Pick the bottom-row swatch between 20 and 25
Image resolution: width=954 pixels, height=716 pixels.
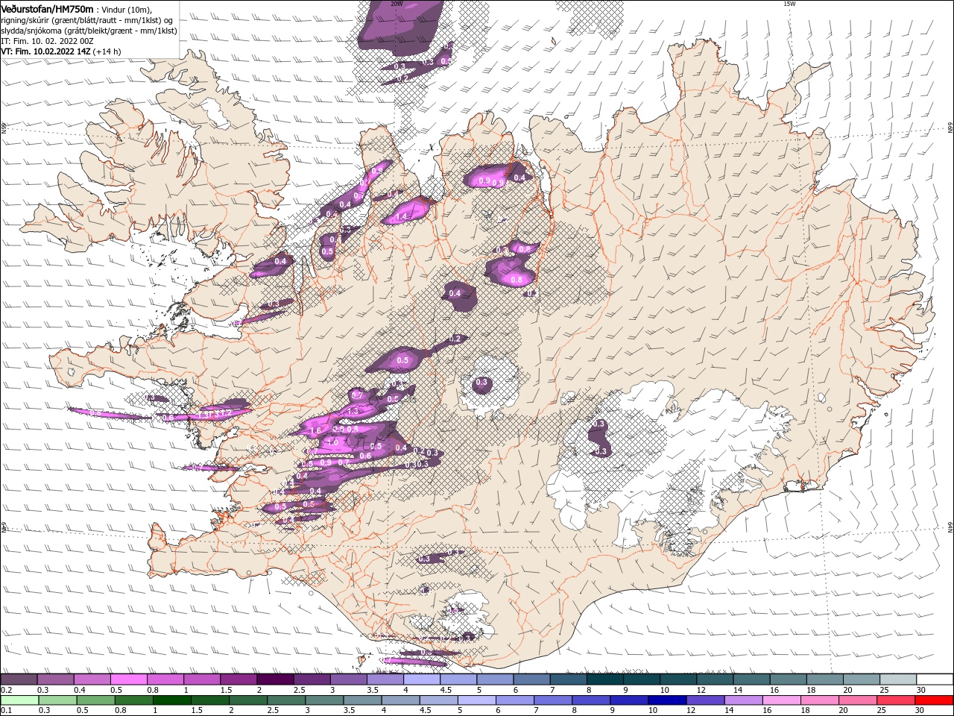click(x=857, y=700)
